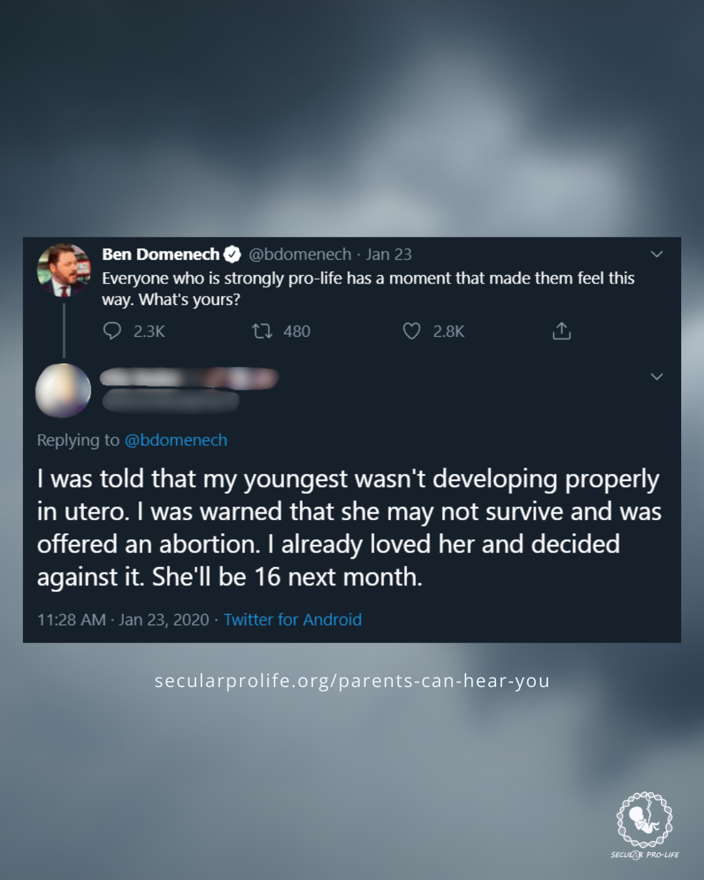This screenshot has height=880, width=704.
Task: Click the @bdomenech handle beside the name
Action: (300, 254)
